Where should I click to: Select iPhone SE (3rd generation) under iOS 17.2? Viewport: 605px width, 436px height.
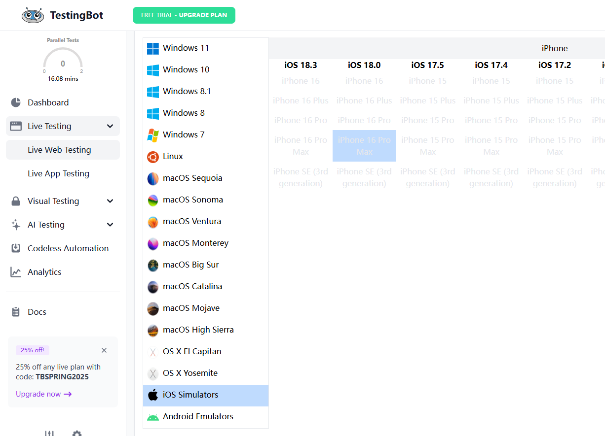(x=555, y=177)
